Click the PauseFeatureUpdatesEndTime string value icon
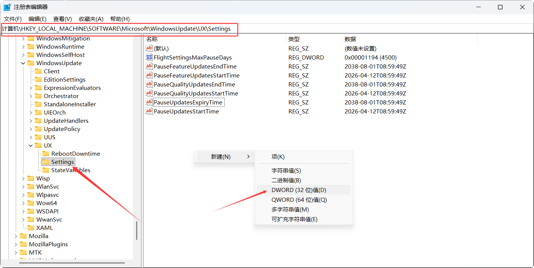 (x=149, y=67)
